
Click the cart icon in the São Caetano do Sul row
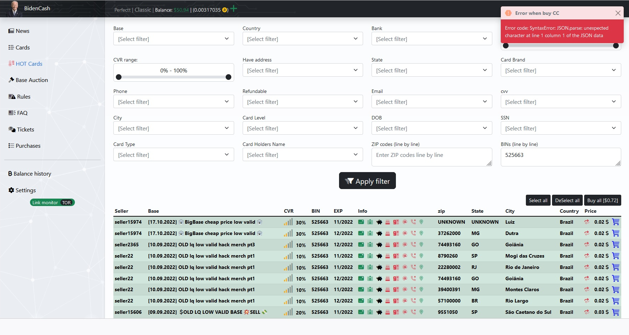(616, 312)
